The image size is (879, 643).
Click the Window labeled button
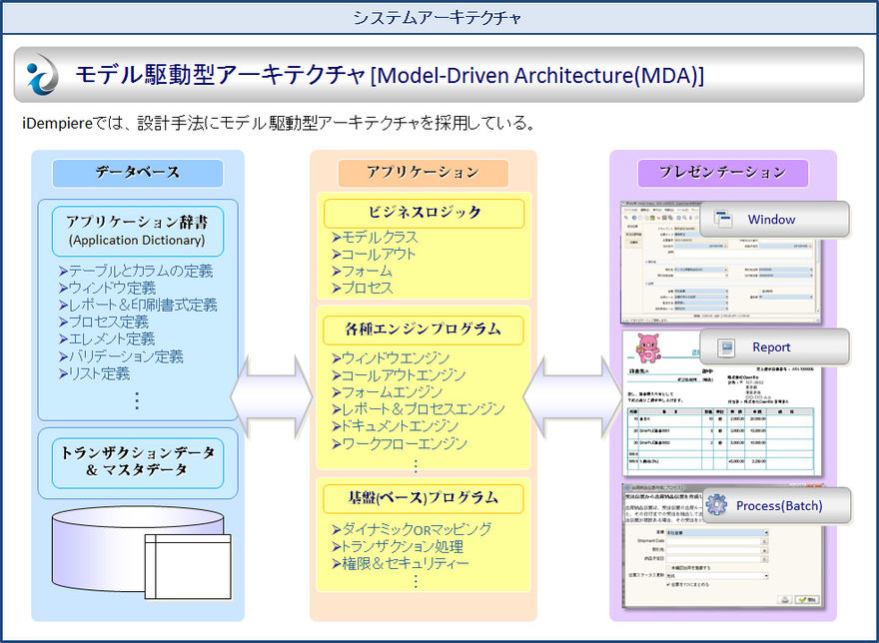771,219
